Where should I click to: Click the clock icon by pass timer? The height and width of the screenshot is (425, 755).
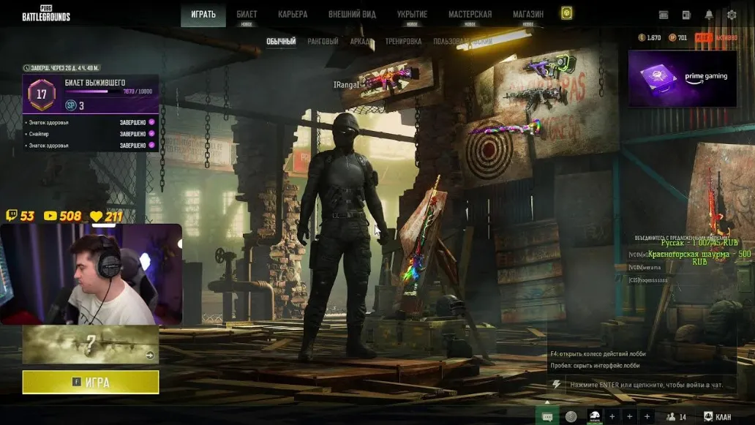pyautogui.click(x=26, y=68)
